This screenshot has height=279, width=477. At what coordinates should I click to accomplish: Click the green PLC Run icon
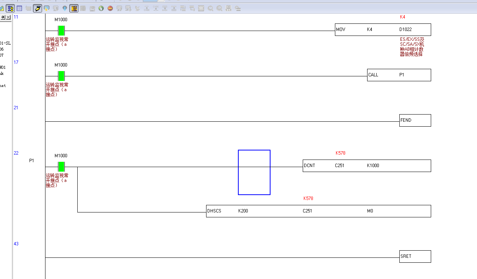tap(101, 8)
